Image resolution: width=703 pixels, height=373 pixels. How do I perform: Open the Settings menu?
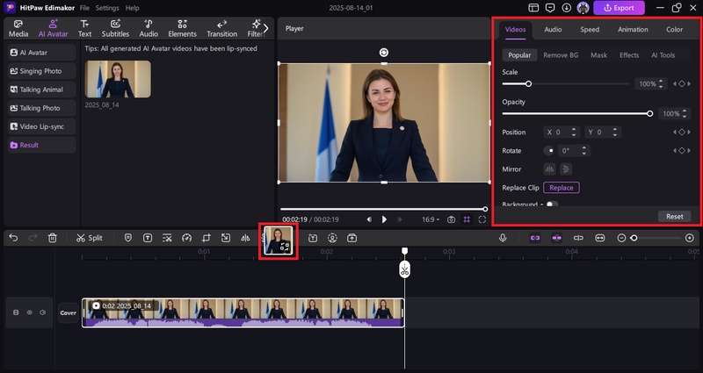[x=107, y=8]
